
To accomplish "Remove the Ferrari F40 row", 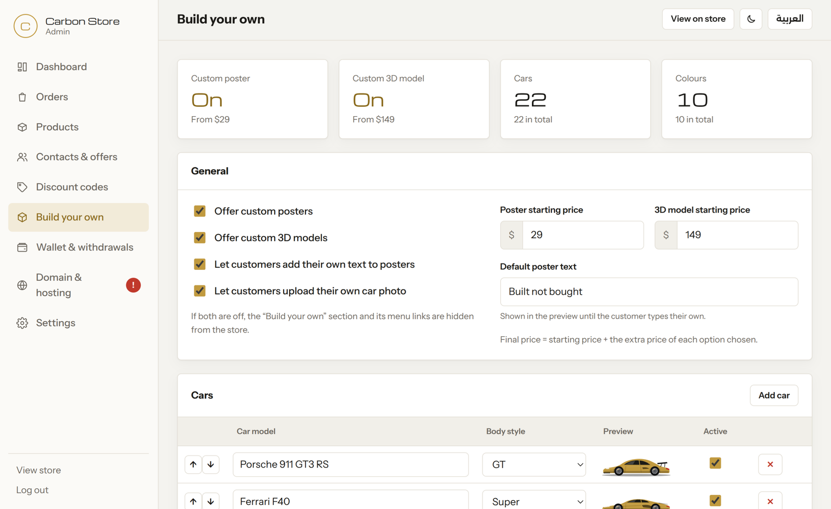I will [x=770, y=501].
